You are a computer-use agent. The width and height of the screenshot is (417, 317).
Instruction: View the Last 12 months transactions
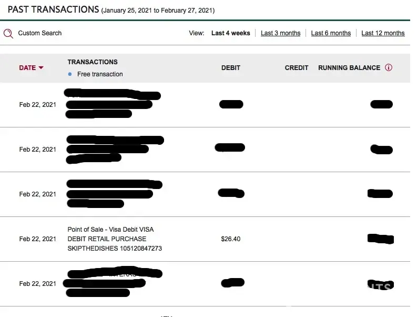tap(383, 33)
